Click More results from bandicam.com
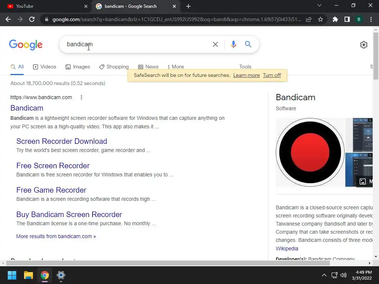This screenshot has width=379, height=284. coord(56,236)
